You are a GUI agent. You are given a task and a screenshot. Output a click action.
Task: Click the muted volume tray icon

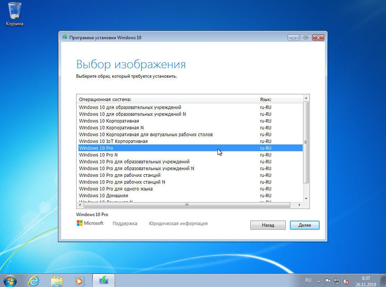tap(346, 281)
